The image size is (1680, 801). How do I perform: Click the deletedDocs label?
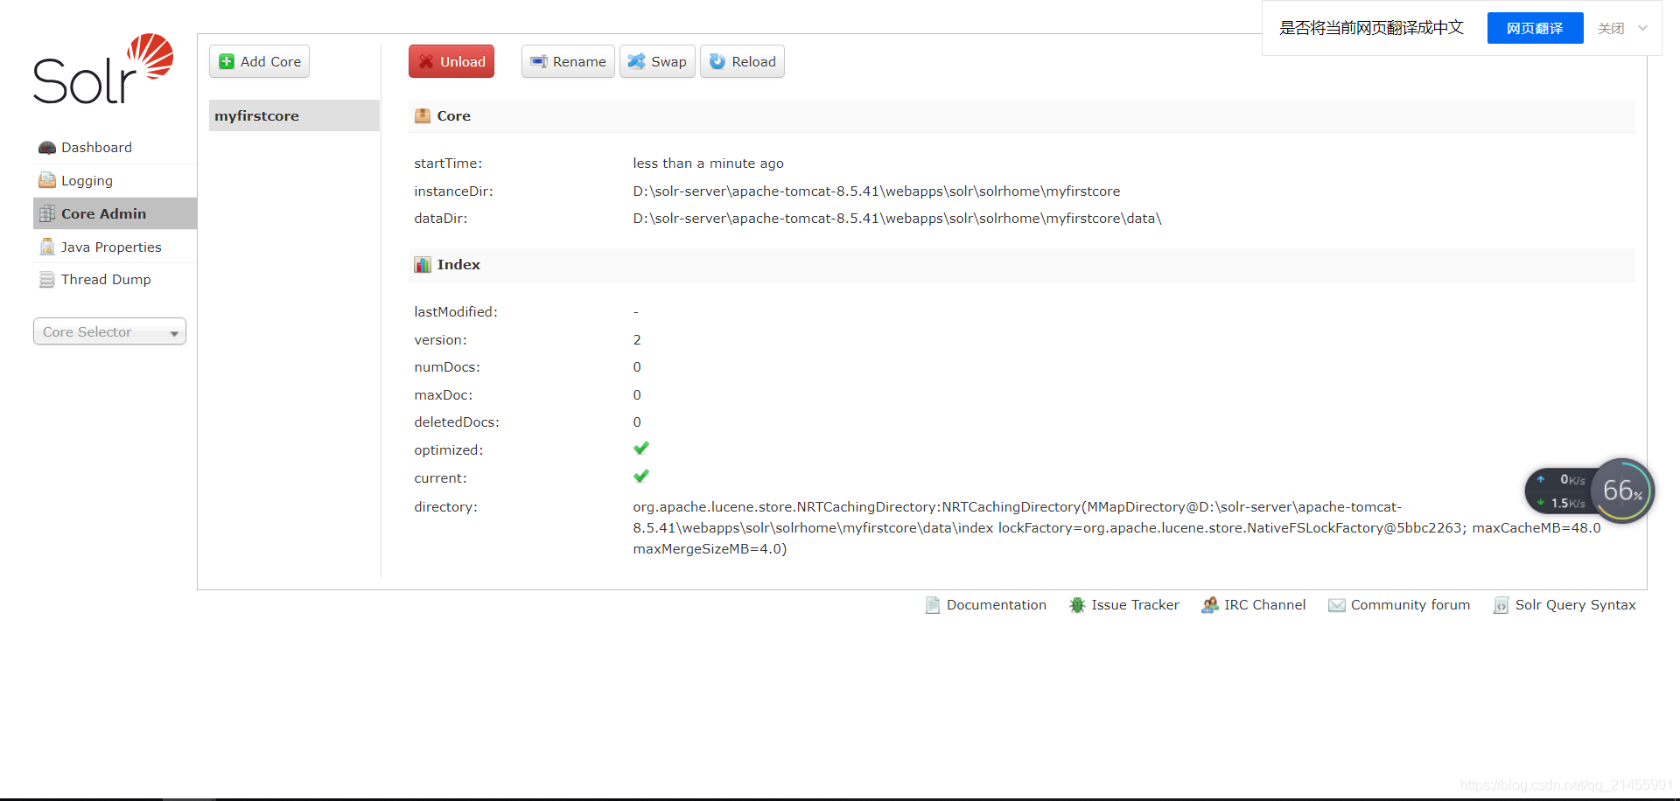pyautogui.click(x=457, y=422)
